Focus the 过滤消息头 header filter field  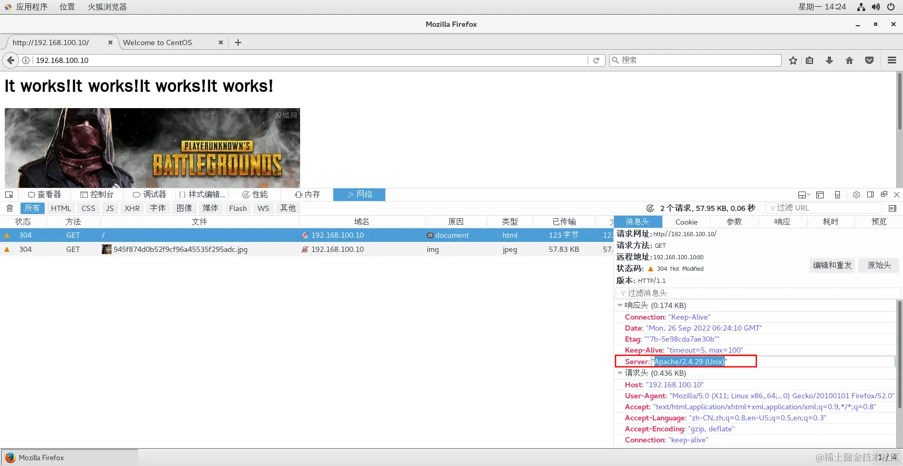(x=758, y=293)
